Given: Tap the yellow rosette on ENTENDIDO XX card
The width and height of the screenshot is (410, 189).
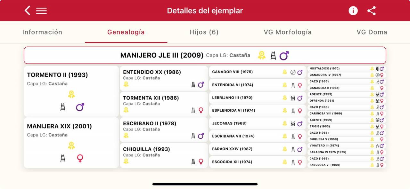Looking at the screenshot, I should coord(126,84).
